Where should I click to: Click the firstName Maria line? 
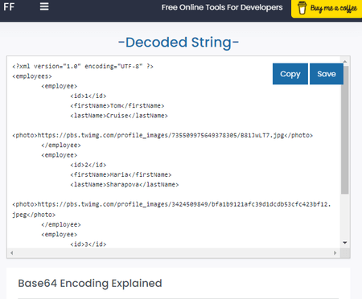121,174
